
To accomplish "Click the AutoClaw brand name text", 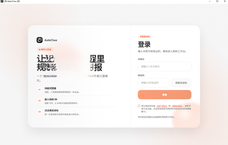I will pyautogui.click(x=51, y=40).
